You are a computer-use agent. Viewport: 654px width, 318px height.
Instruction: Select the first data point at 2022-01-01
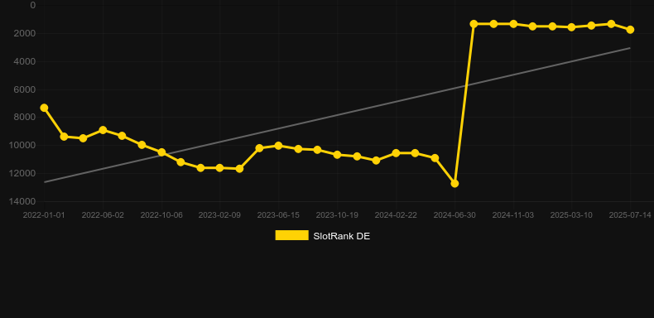[44, 108]
